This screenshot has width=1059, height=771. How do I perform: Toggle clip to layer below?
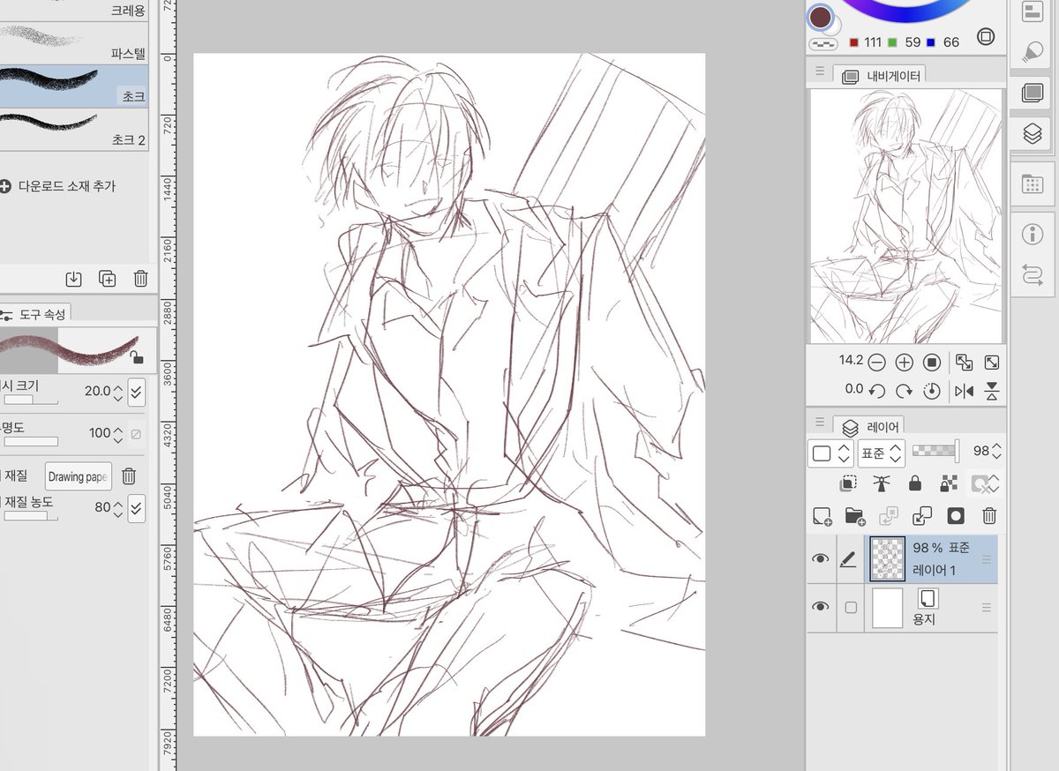point(848,483)
